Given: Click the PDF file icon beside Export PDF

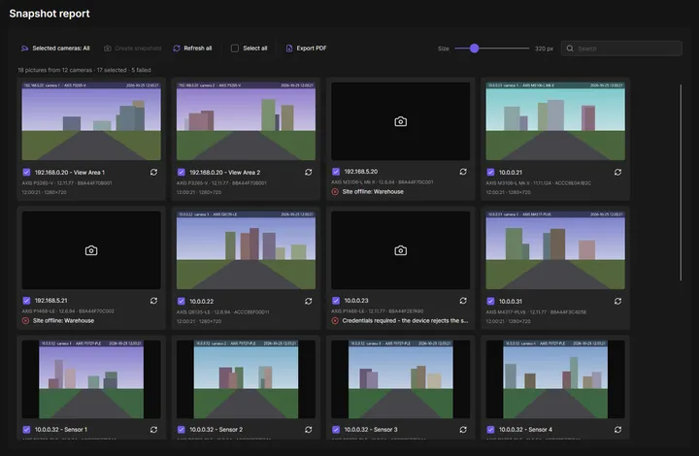Looking at the screenshot, I should pyautogui.click(x=289, y=49).
